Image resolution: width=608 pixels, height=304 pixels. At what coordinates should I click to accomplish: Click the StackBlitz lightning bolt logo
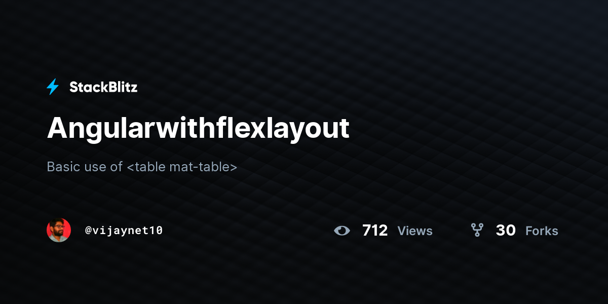point(53,87)
